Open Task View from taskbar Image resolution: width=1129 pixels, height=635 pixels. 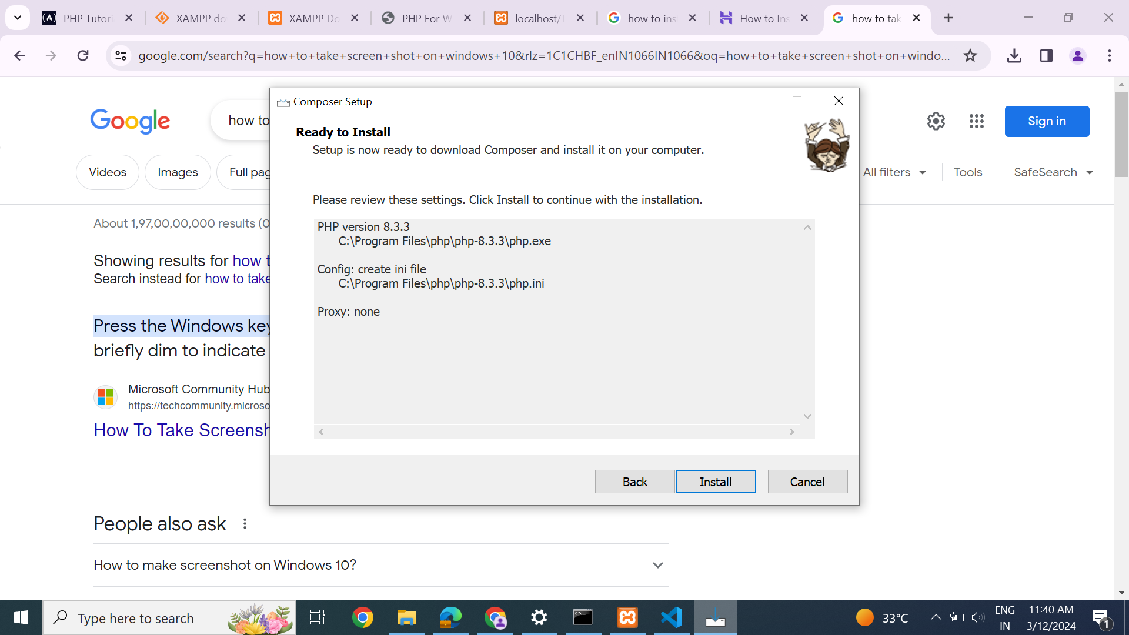[x=318, y=617]
